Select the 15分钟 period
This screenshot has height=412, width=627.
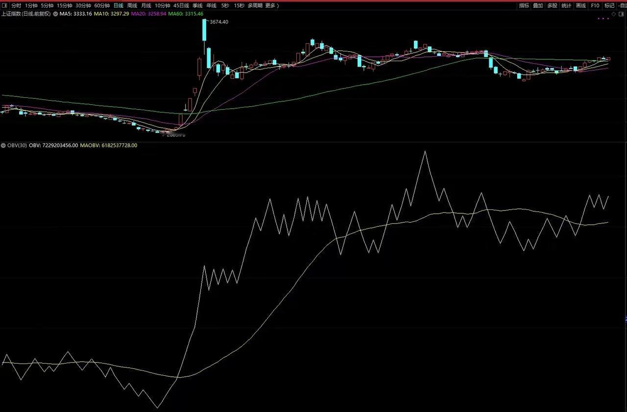[64, 5]
